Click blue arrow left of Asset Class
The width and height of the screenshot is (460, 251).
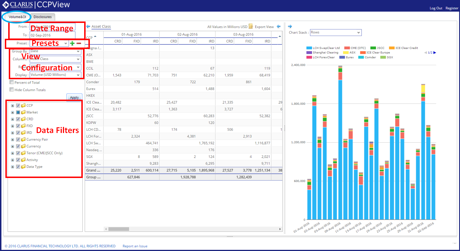click(88, 26)
